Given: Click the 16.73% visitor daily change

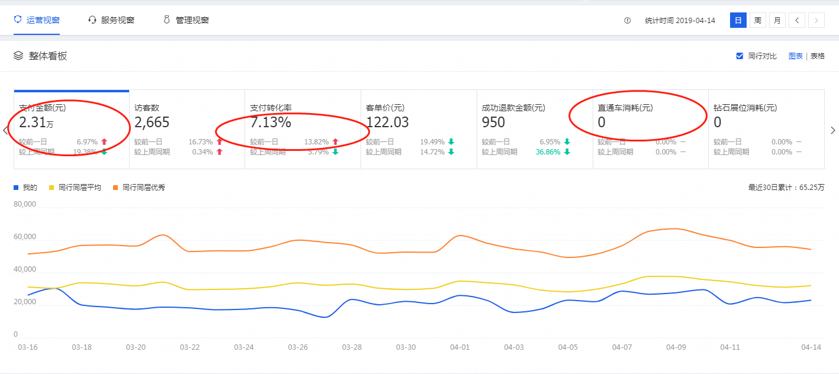Looking at the screenshot, I should coord(201,142).
